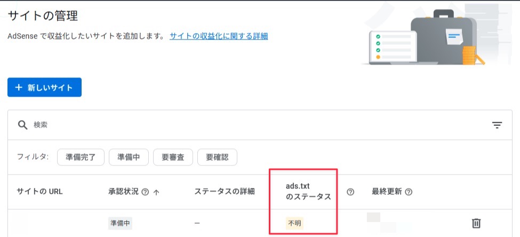Toggle the 準備完了 filter chip
520x237 pixels.
[81, 157]
